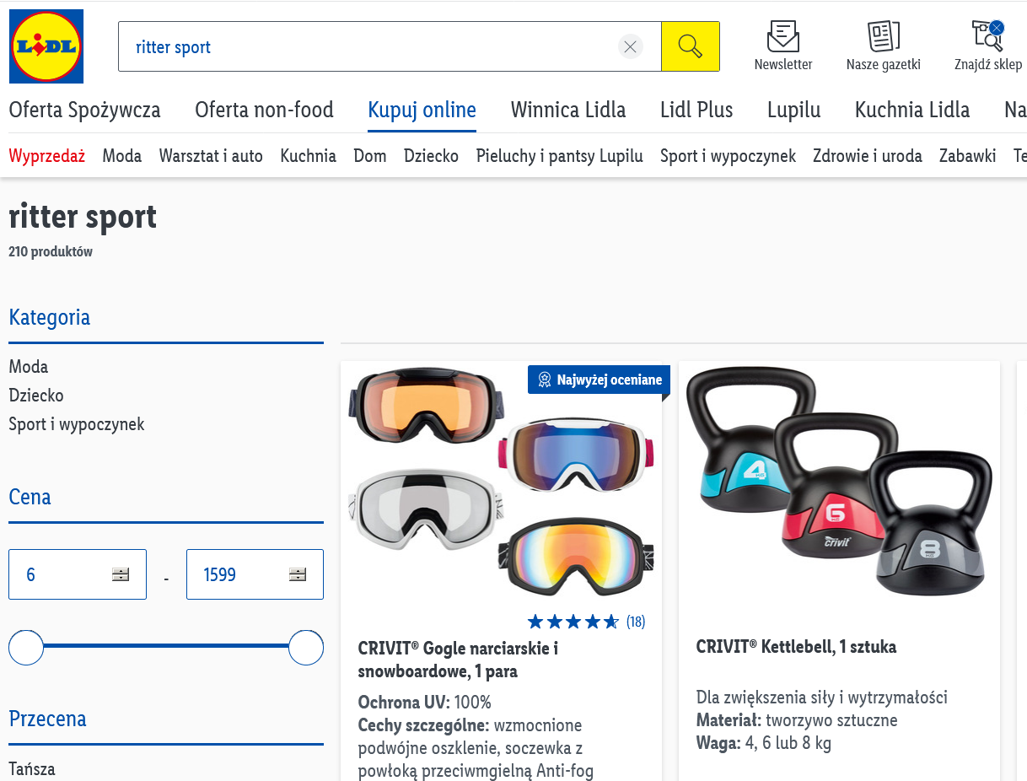Viewport: 1027px width, 781px height.
Task: Click the Cena filter heading
Action: [30, 497]
